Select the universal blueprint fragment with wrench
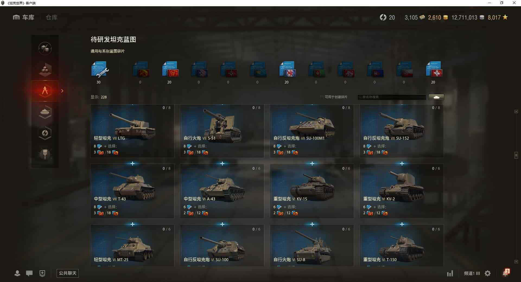The width and height of the screenshot is (521, 282). pyautogui.click(x=99, y=70)
